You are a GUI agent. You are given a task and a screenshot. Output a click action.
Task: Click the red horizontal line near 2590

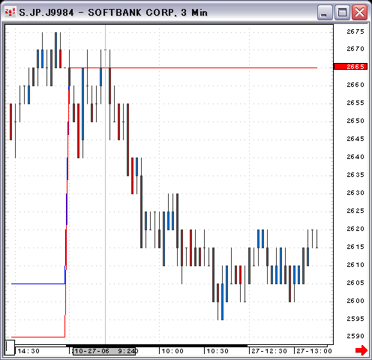pos(38,337)
